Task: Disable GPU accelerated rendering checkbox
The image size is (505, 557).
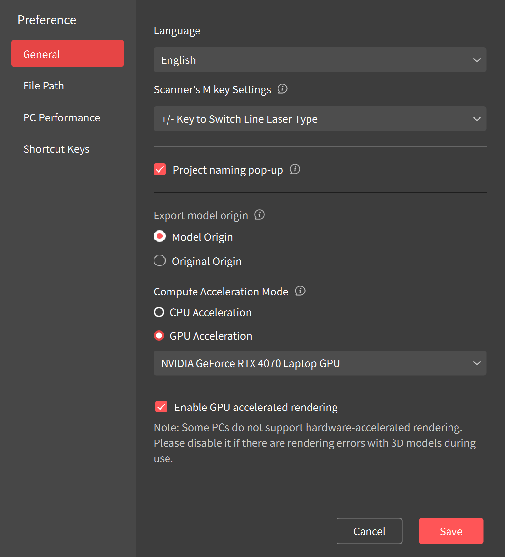Action: point(161,407)
